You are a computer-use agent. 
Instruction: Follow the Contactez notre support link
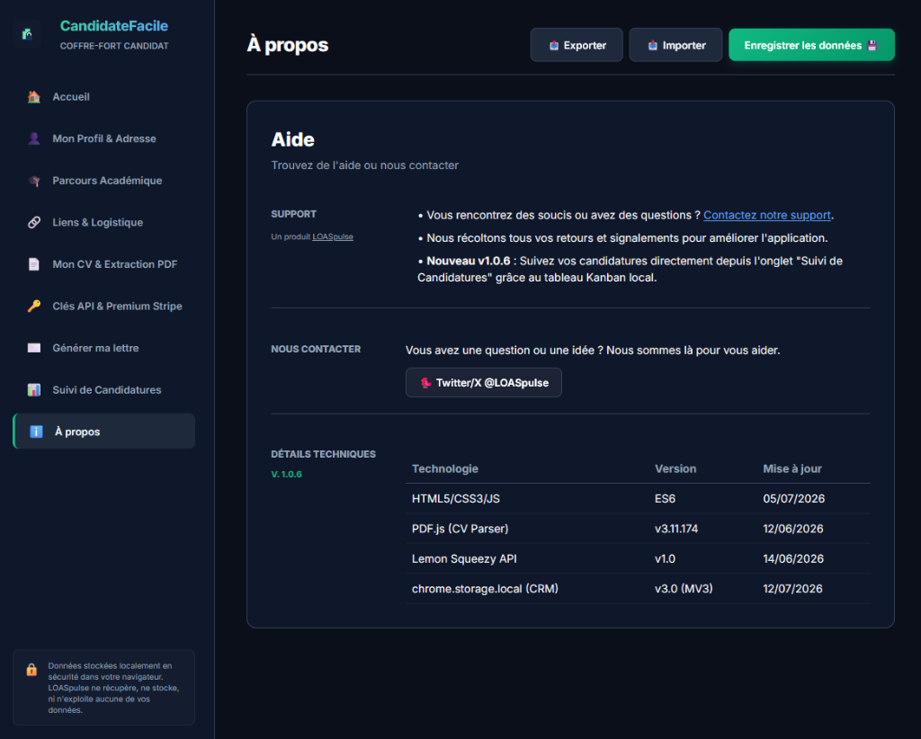(767, 216)
